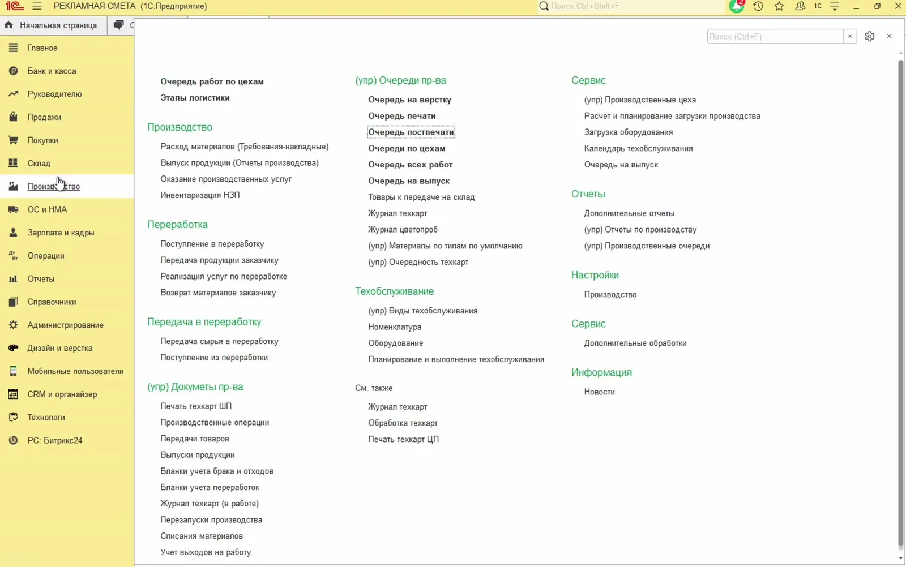Open the discussions speech-bubble tab icon
Image resolution: width=906 pixels, height=567 pixels.
tap(118, 25)
